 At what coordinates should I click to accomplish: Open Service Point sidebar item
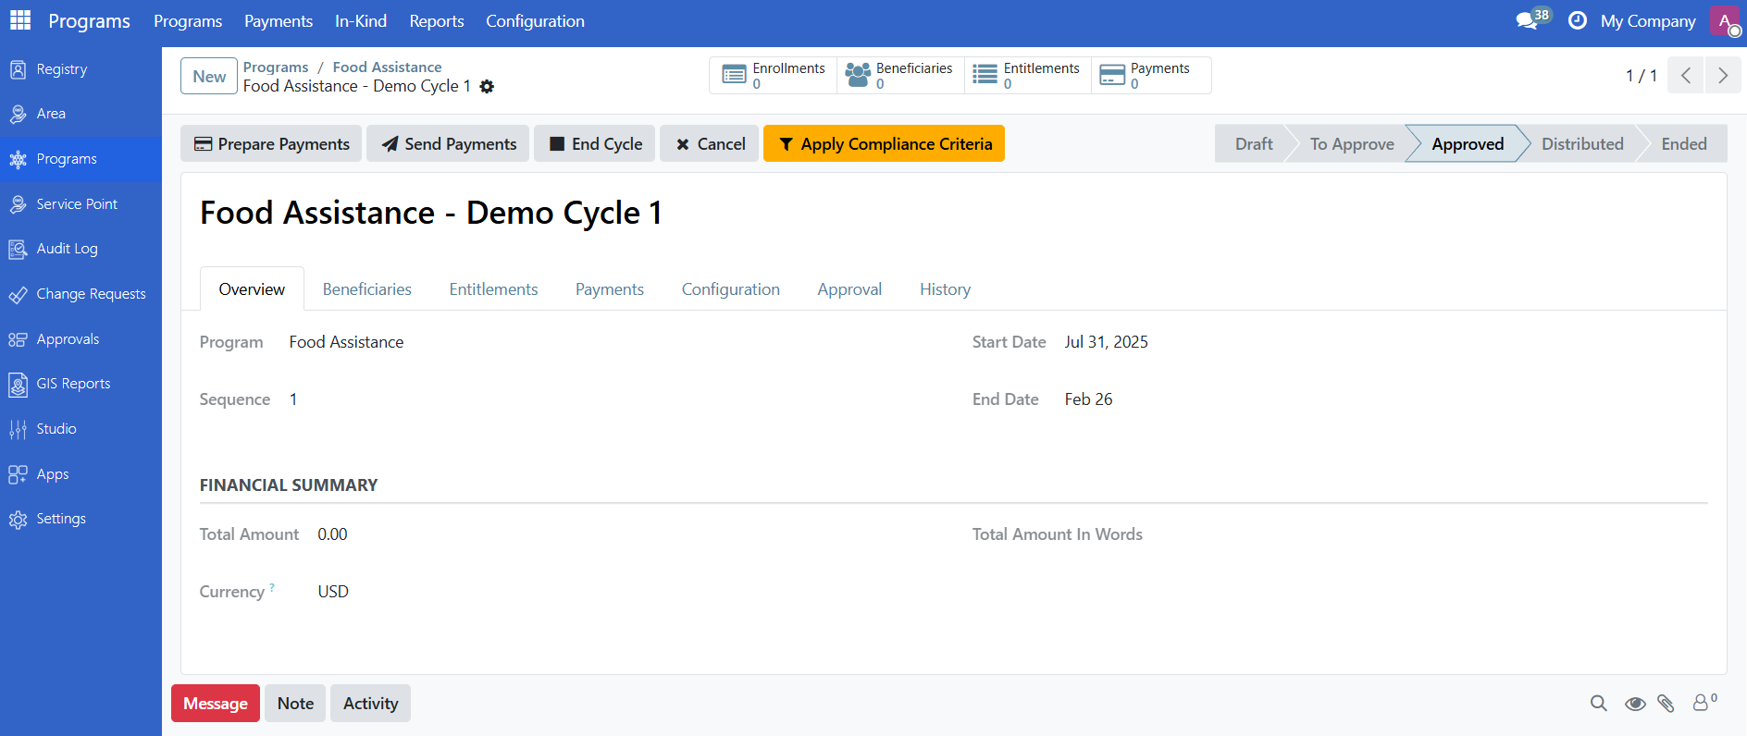pos(81,204)
